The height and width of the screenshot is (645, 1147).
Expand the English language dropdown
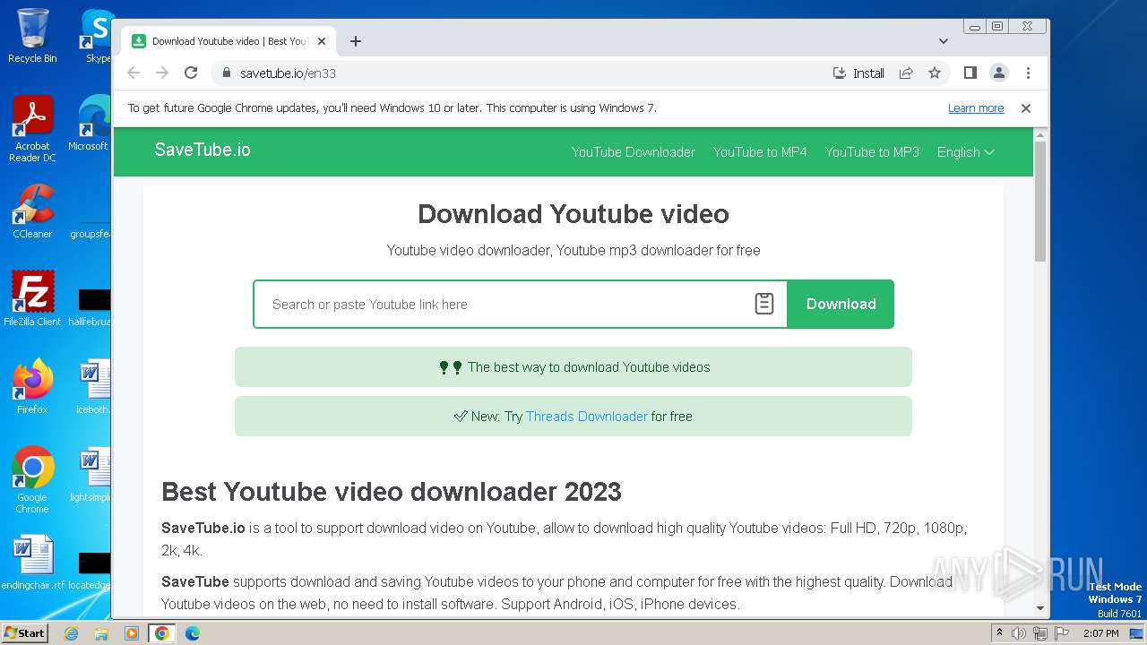[965, 152]
